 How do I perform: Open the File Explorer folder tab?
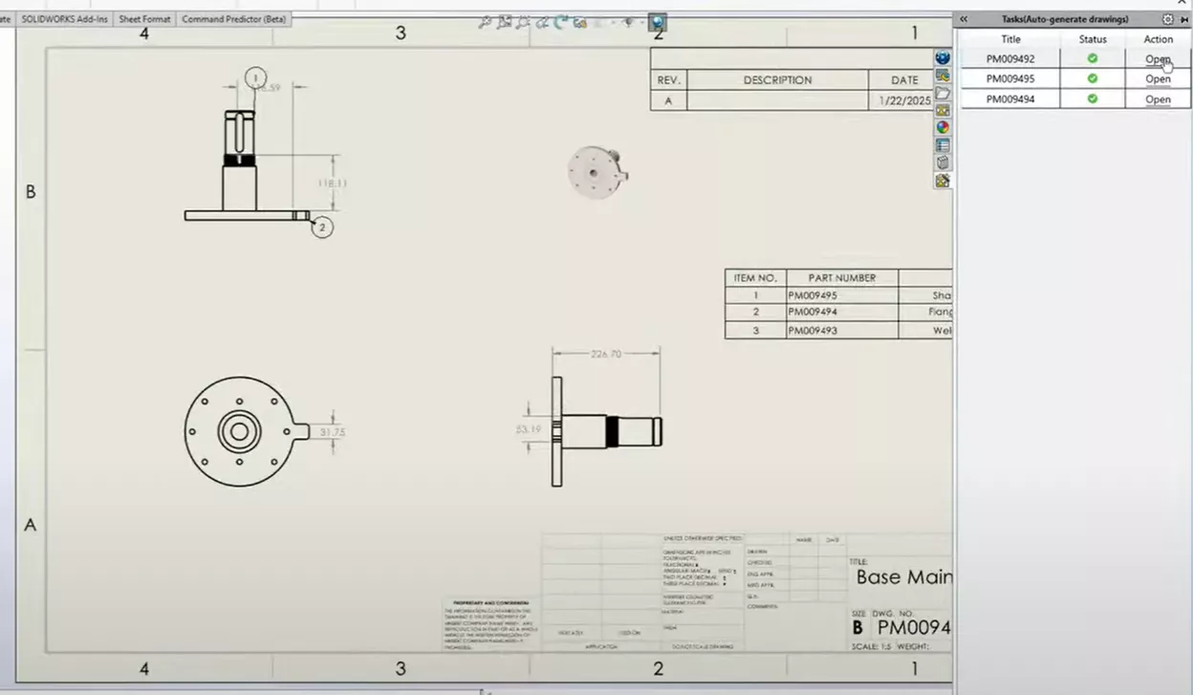pos(943,93)
